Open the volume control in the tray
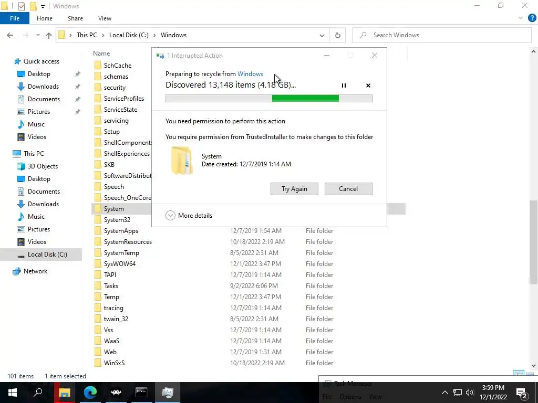The width and height of the screenshot is (538, 403). click(x=470, y=393)
